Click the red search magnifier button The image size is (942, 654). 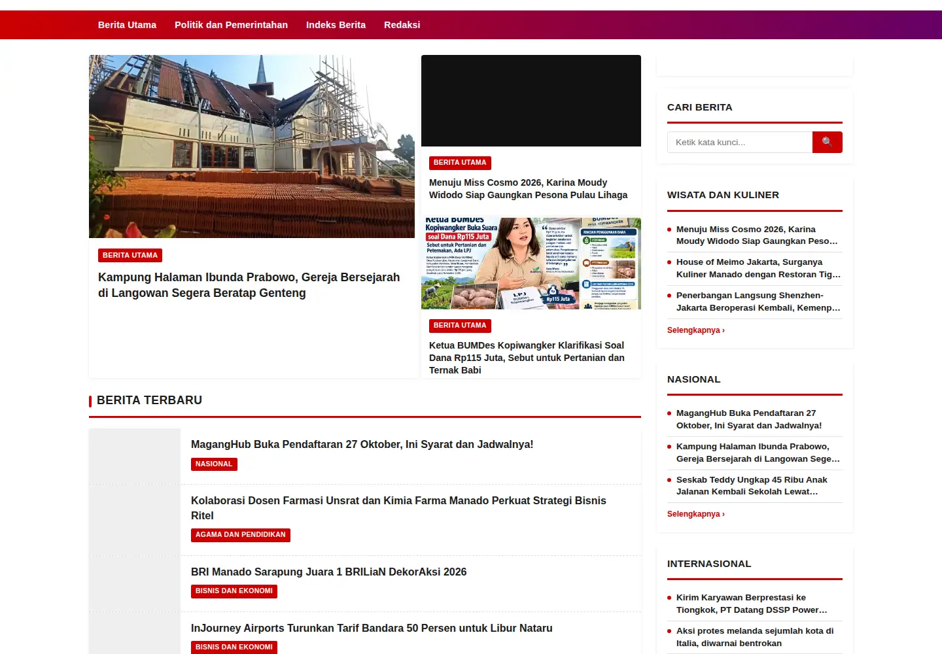pos(827,142)
